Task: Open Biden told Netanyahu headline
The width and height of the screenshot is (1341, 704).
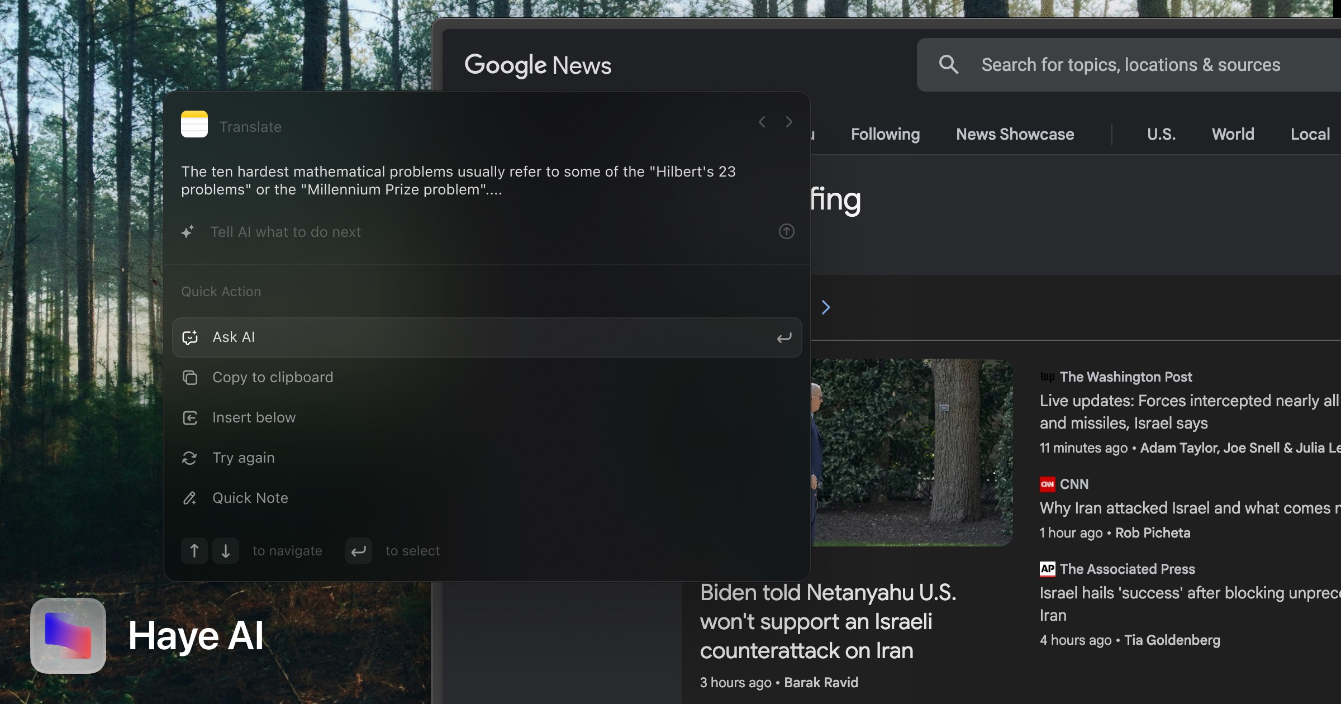Action: click(x=828, y=621)
